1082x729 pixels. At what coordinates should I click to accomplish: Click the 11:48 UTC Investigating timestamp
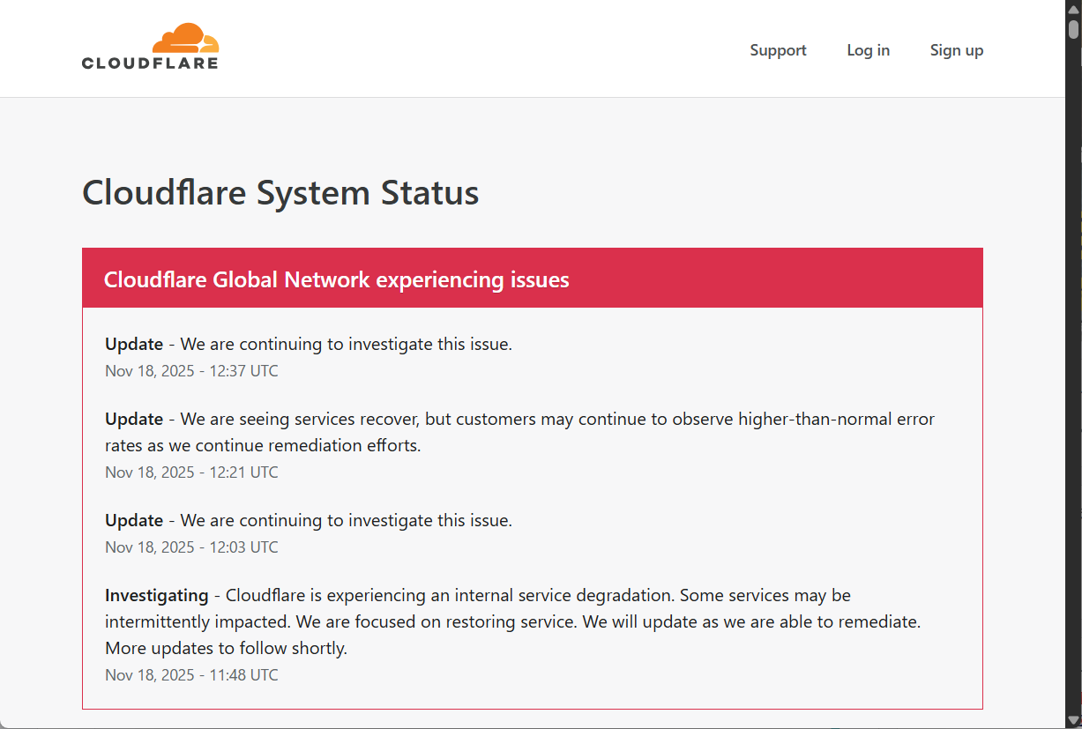pos(191,674)
